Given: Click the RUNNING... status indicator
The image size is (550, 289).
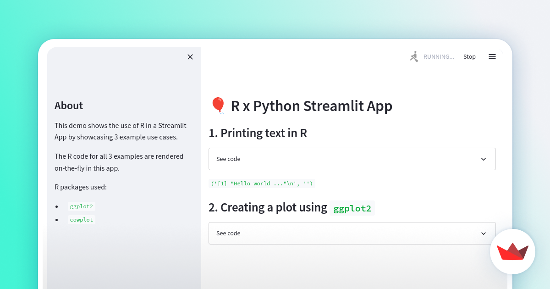Looking at the screenshot, I should [439, 56].
